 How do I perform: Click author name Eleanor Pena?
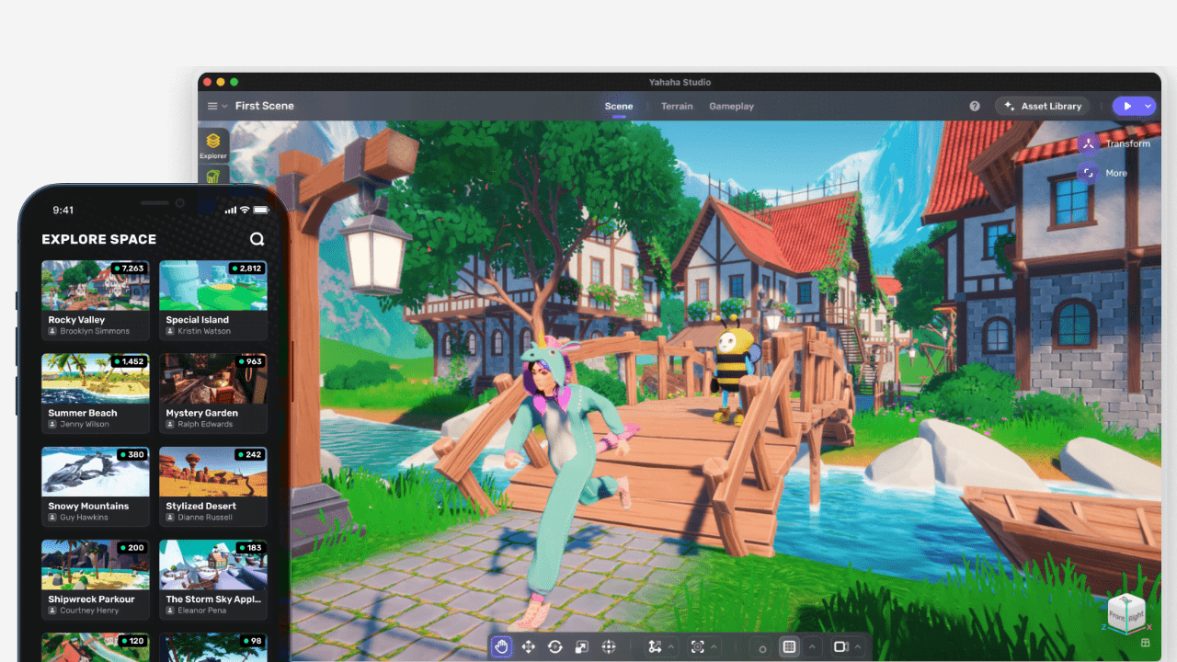(x=202, y=610)
